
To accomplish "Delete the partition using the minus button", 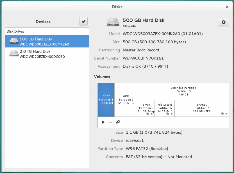I will [x=110, y=122].
